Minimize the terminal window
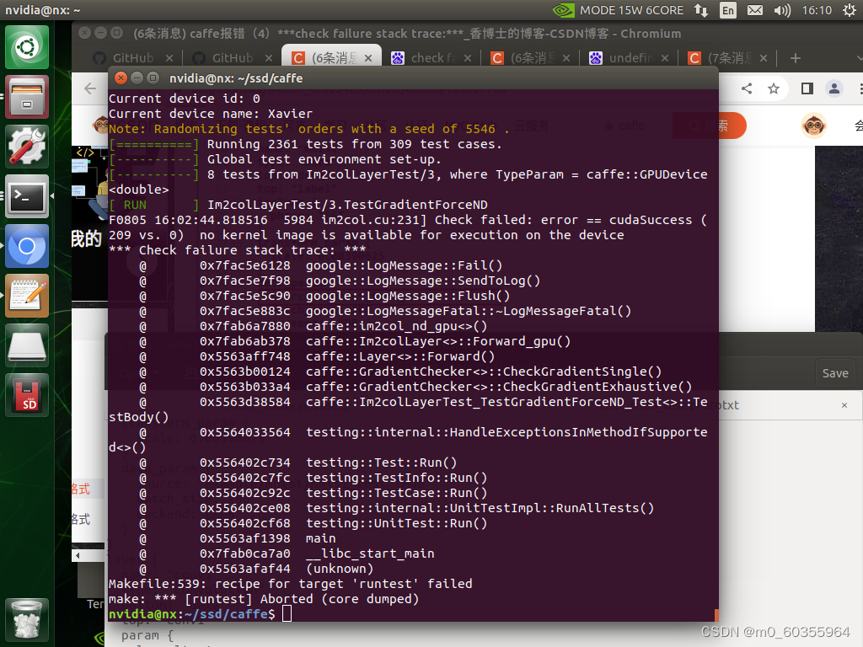The image size is (863, 647). point(137,78)
